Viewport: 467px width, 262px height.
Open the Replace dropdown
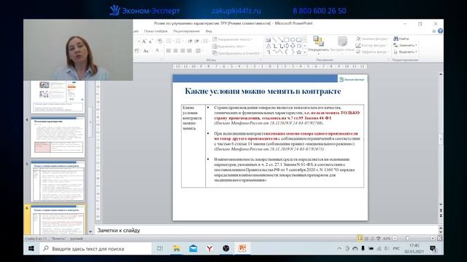pos(405,45)
